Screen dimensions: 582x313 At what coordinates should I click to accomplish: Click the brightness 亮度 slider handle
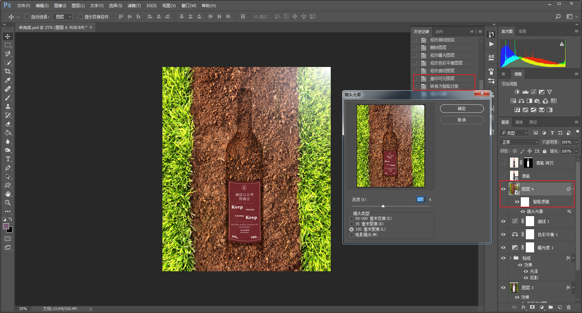tap(383, 206)
